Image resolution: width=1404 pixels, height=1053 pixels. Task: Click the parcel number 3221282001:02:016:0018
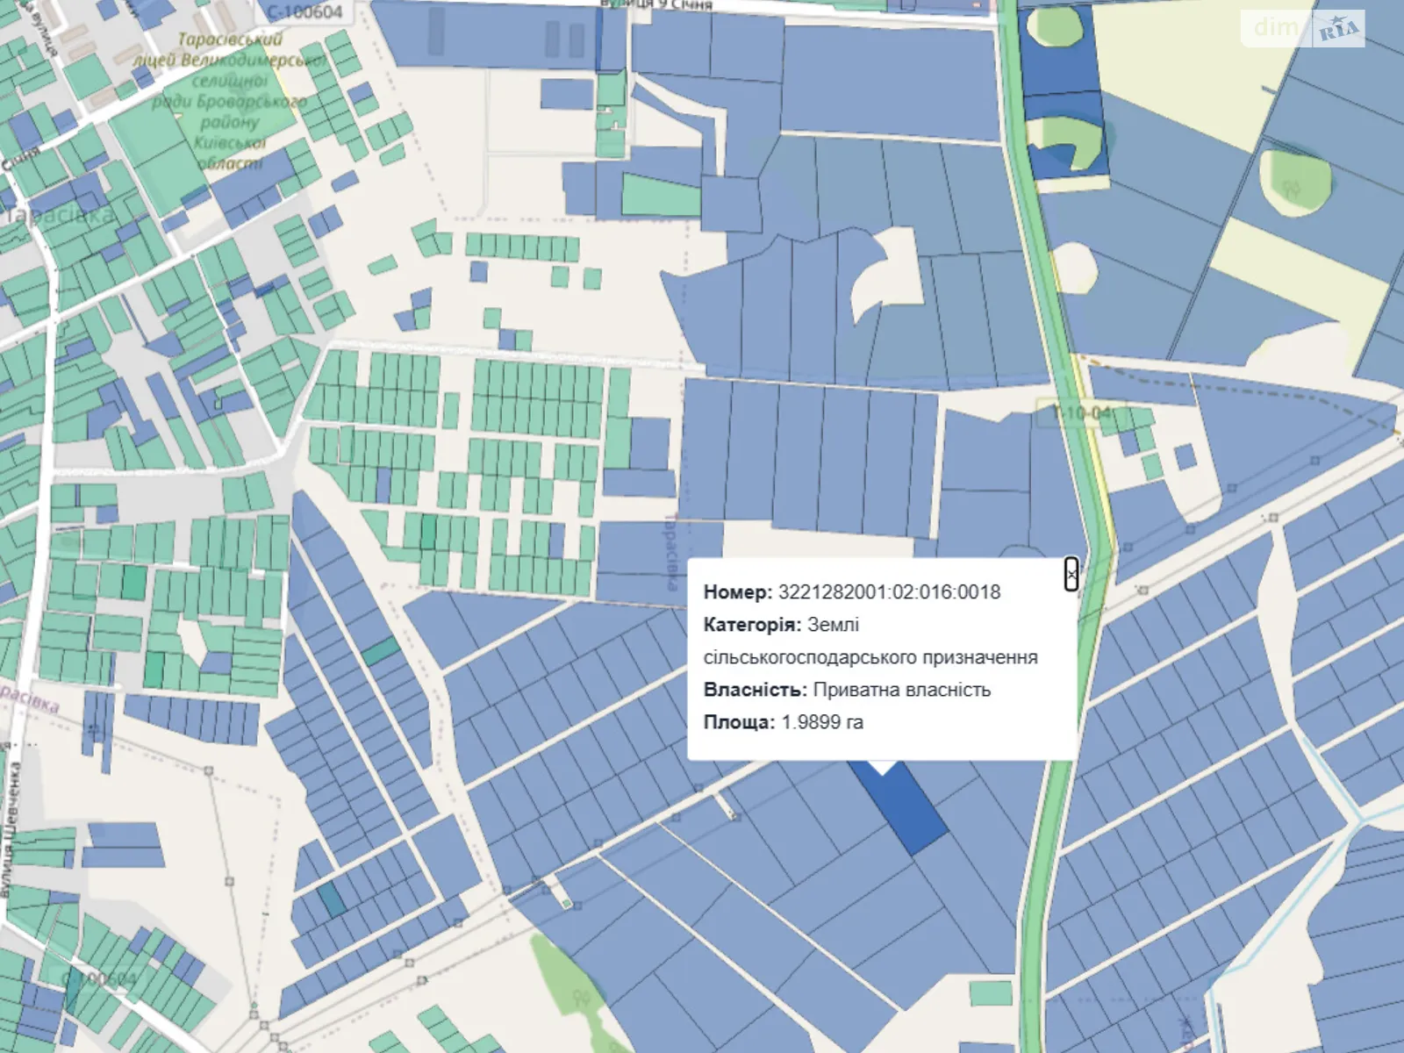pyautogui.click(x=889, y=592)
